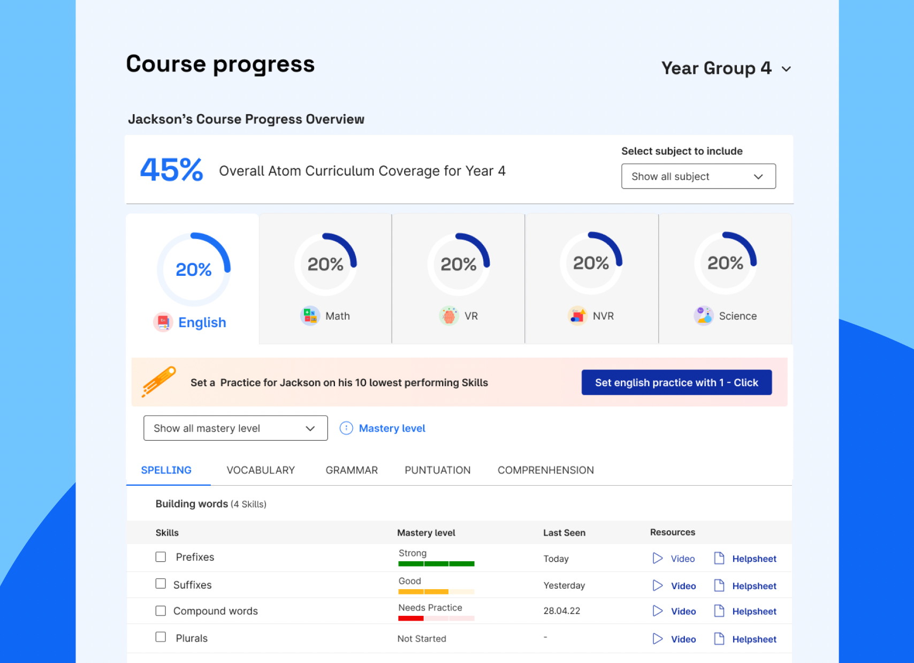Click the English subject book icon
The width and height of the screenshot is (914, 663).
(x=162, y=322)
